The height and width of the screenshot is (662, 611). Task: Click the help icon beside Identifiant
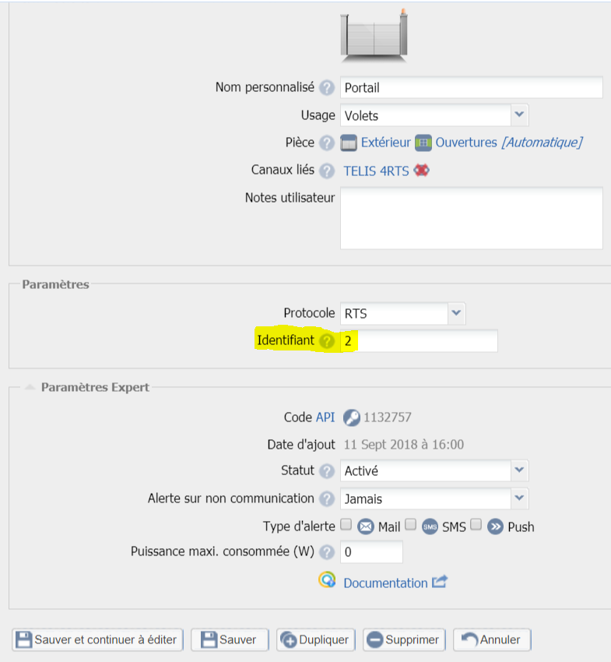coord(325,340)
